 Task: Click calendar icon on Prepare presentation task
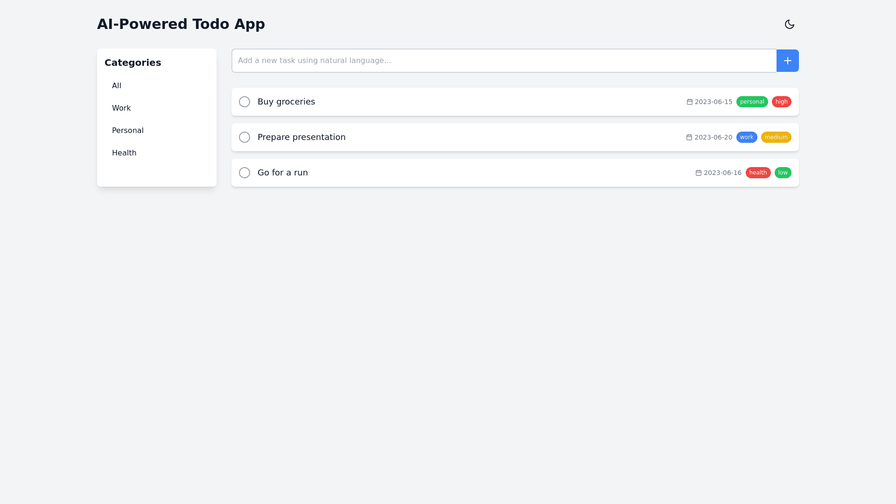(x=689, y=137)
